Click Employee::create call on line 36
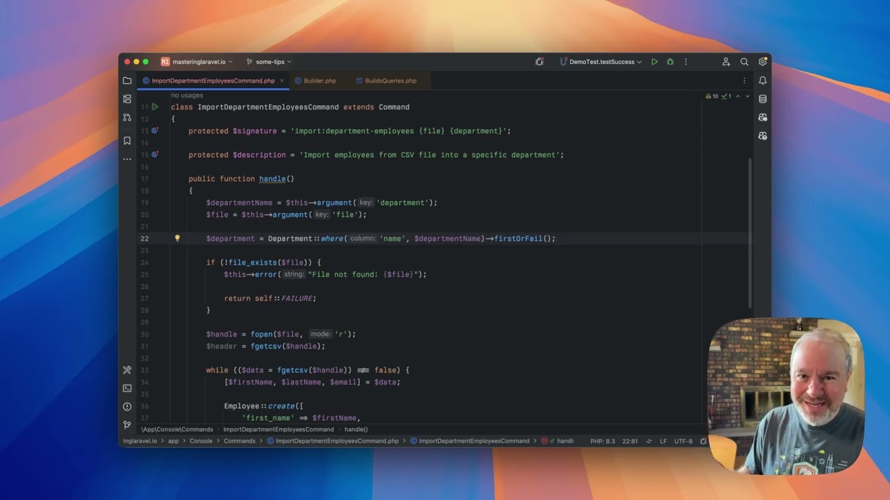 click(259, 406)
